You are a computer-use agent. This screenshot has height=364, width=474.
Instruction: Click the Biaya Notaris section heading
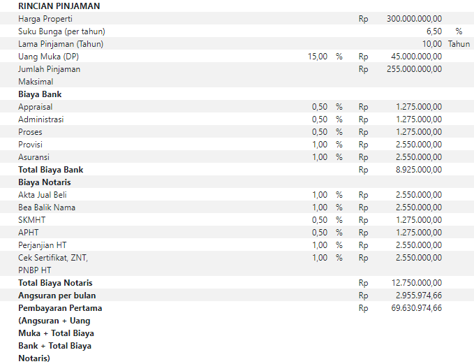pos(44,182)
